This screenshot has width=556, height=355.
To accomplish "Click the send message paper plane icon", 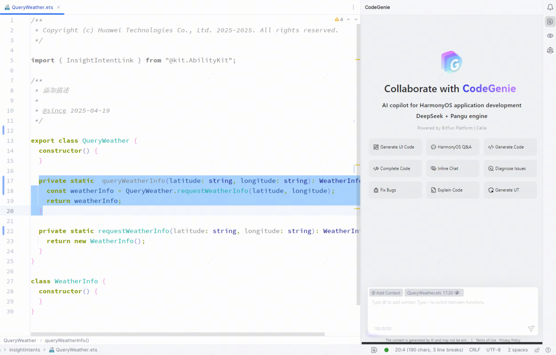I will (x=531, y=329).
